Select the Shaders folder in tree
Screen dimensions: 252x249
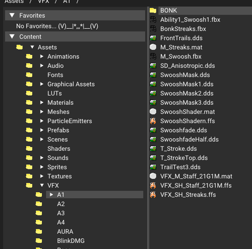pyautogui.click(x=59, y=149)
